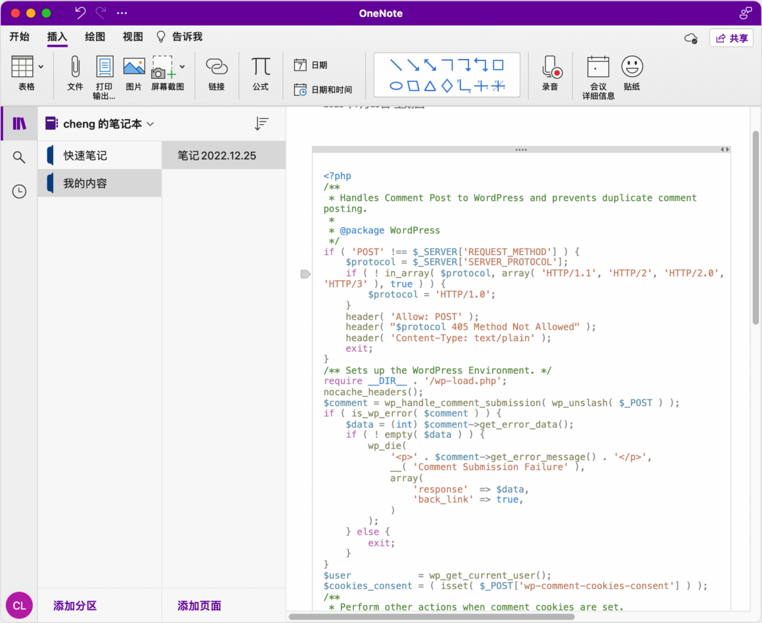Select the ellipse shape
This screenshot has width=762, height=623.
396,86
